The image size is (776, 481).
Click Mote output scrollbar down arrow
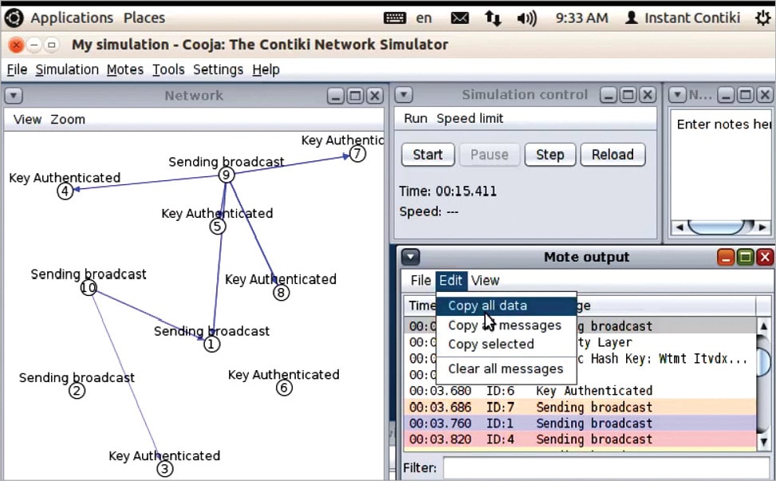tap(763, 441)
